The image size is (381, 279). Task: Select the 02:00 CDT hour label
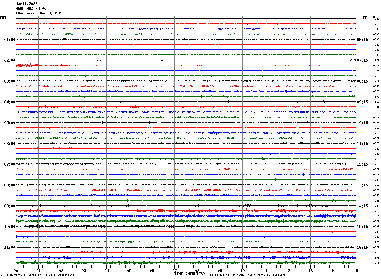[x=10, y=60]
